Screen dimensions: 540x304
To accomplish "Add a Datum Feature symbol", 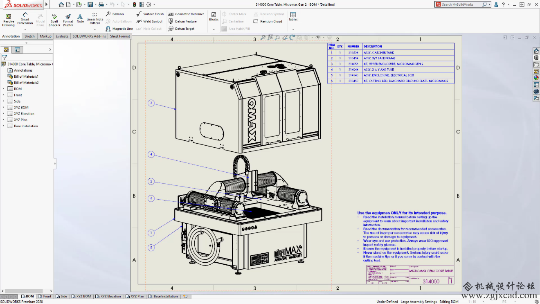I will tap(182, 21).
